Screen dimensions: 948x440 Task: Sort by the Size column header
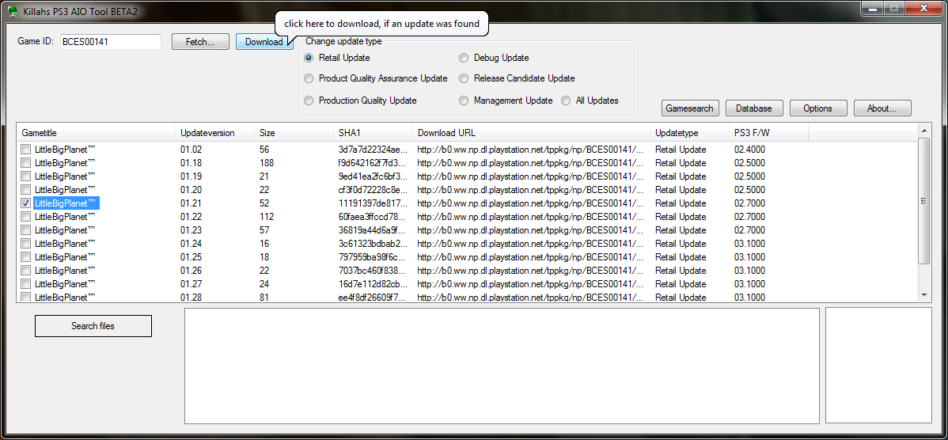click(294, 132)
